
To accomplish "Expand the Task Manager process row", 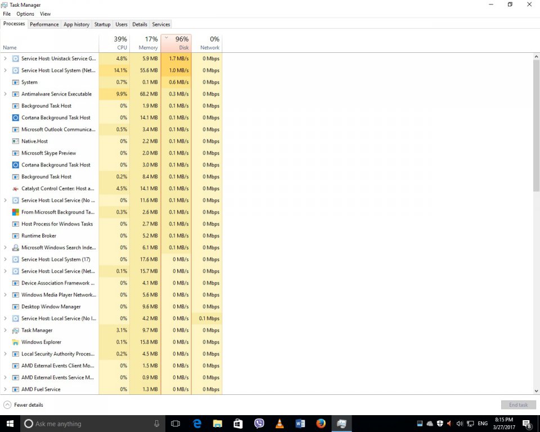I will 6,330.
